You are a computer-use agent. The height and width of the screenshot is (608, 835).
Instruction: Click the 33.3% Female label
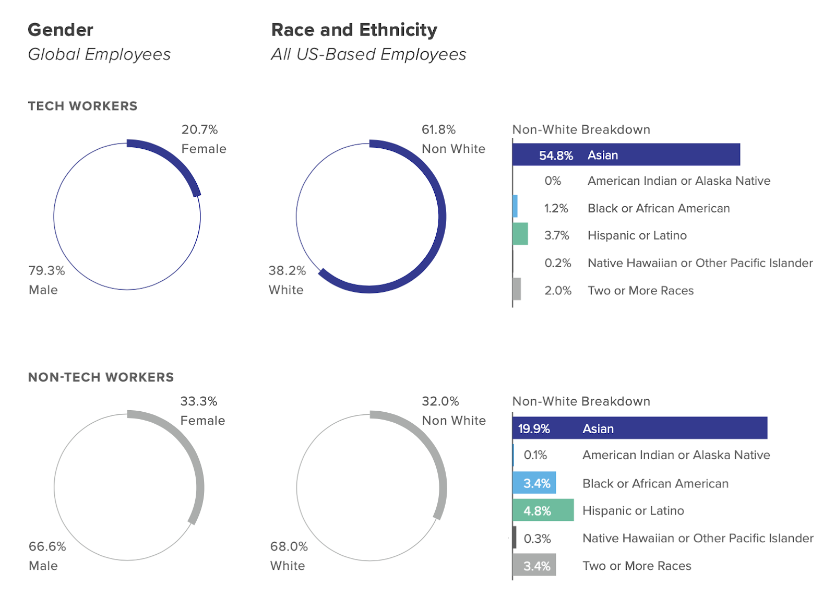click(x=202, y=411)
